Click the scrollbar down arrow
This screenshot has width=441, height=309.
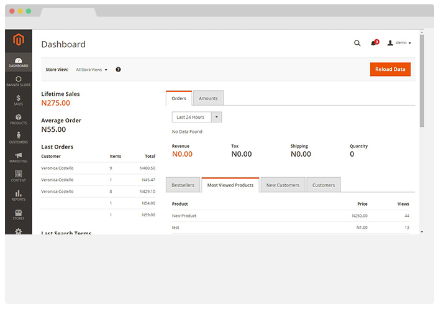click(x=422, y=232)
